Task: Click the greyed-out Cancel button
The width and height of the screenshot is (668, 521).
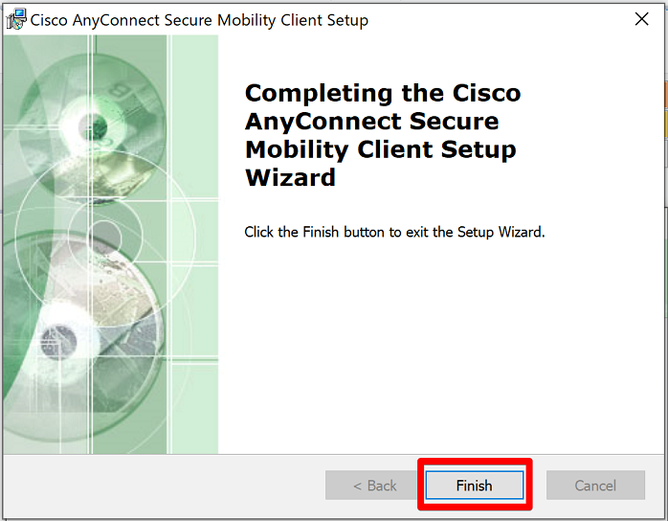Action: click(x=595, y=486)
